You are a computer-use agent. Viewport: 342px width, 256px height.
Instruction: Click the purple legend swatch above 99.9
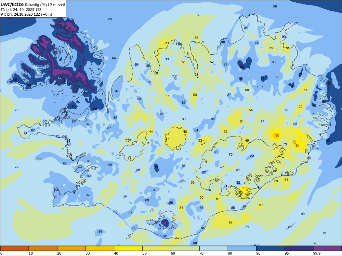327,248
